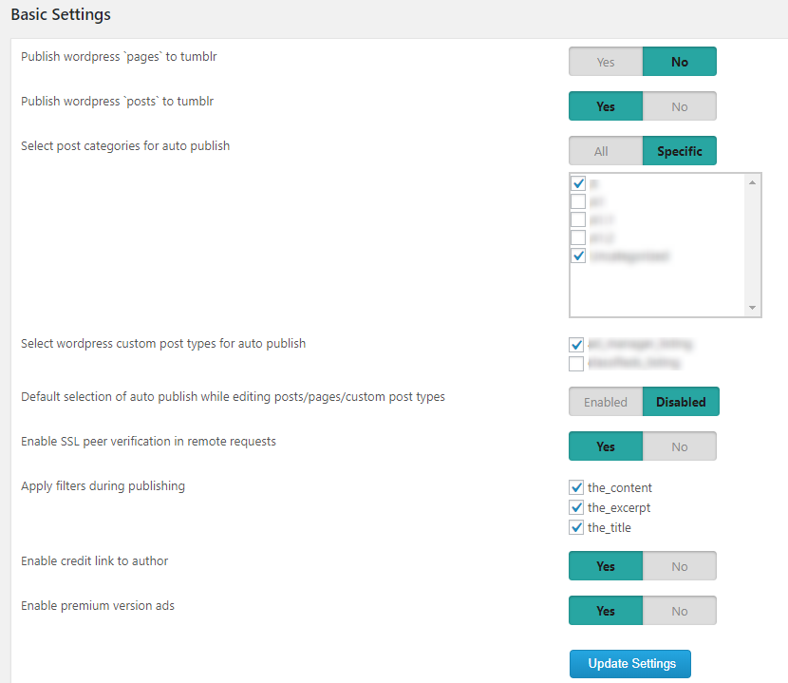Check the third category checkbox
Image resolution: width=788 pixels, height=683 pixels.
tap(578, 219)
